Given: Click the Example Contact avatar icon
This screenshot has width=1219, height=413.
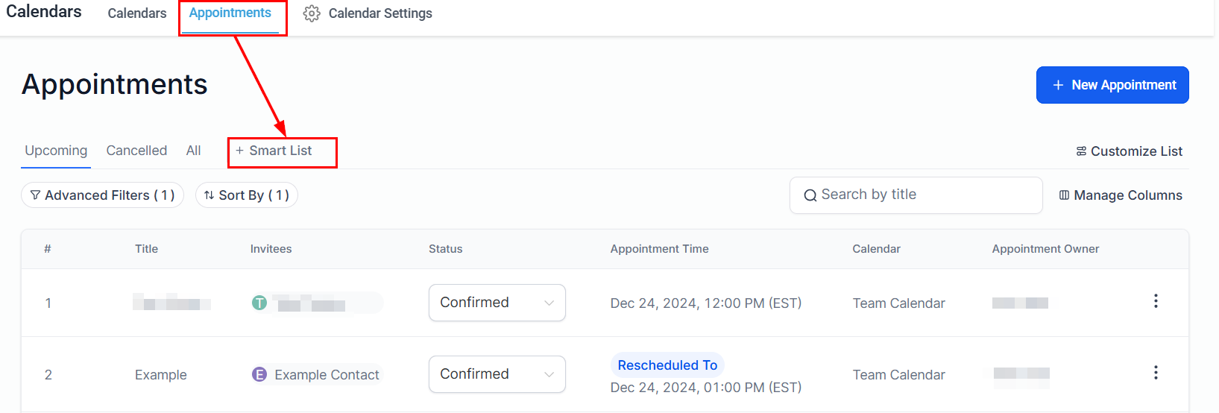Looking at the screenshot, I should click(x=259, y=374).
